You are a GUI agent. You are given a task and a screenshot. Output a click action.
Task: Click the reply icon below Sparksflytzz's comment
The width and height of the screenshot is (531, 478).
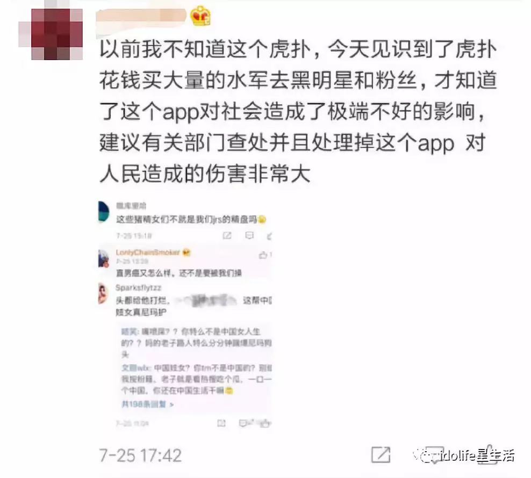(243, 423)
